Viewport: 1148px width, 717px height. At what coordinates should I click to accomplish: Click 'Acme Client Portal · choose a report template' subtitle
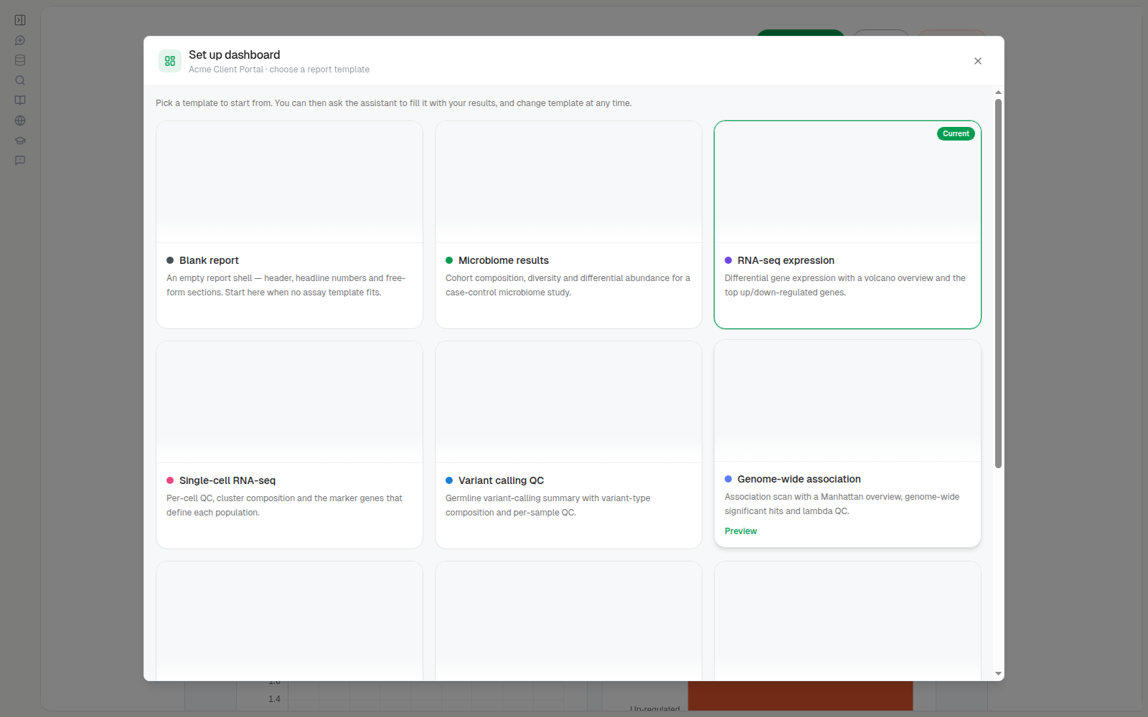click(x=279, y=70)
